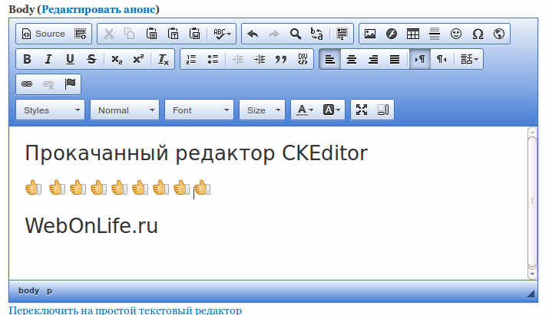Click the Cut scissors icon
This screenshot has height=315, width=549.
pos(109,34)
